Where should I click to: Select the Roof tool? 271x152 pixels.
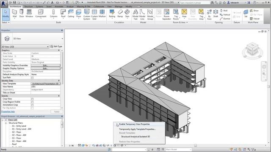63,14
